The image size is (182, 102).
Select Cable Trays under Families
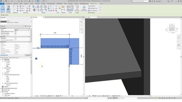[7, 95]
